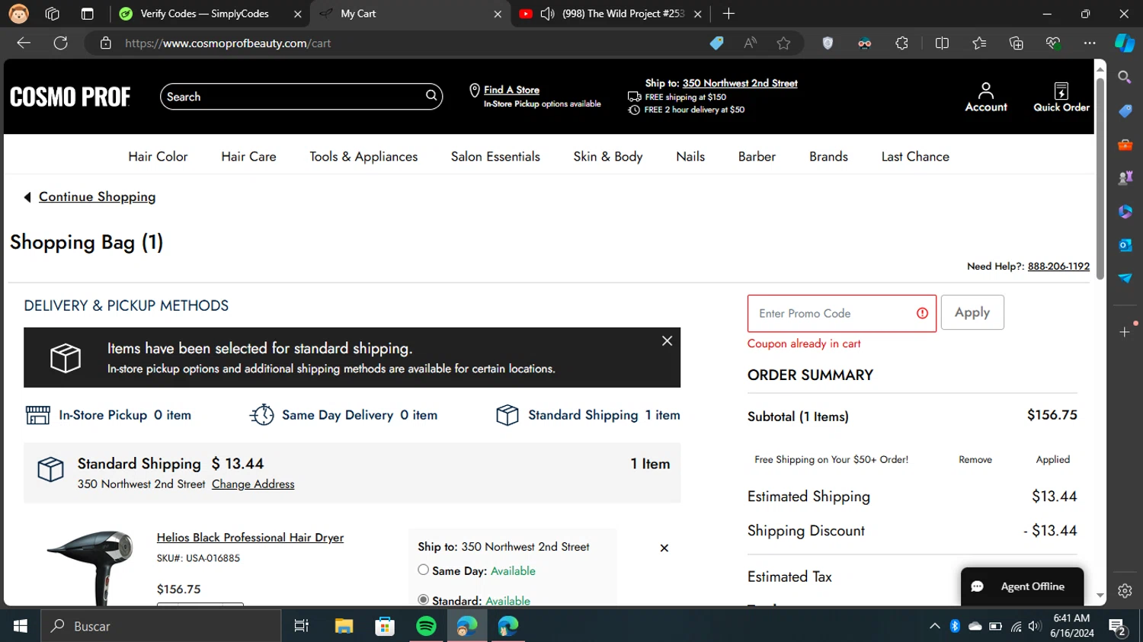
Task: Open Outlook icon in Edge sidebar
Action: tap(1125, 245)
